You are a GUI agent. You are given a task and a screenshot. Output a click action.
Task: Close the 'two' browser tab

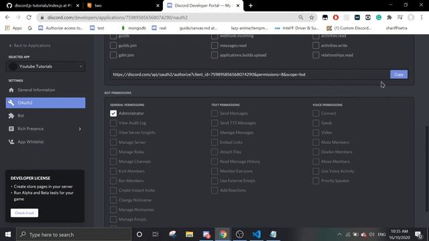[158, 5]
